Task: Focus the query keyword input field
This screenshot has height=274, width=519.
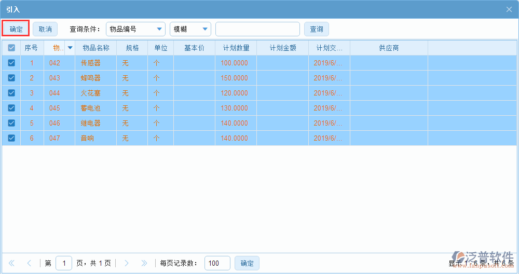Action: (257, 29)
